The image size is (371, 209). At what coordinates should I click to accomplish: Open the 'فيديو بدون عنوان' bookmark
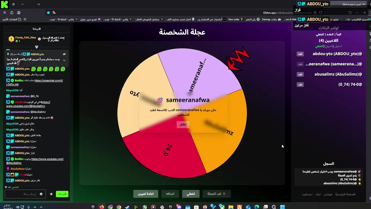(x=90, y=19)
